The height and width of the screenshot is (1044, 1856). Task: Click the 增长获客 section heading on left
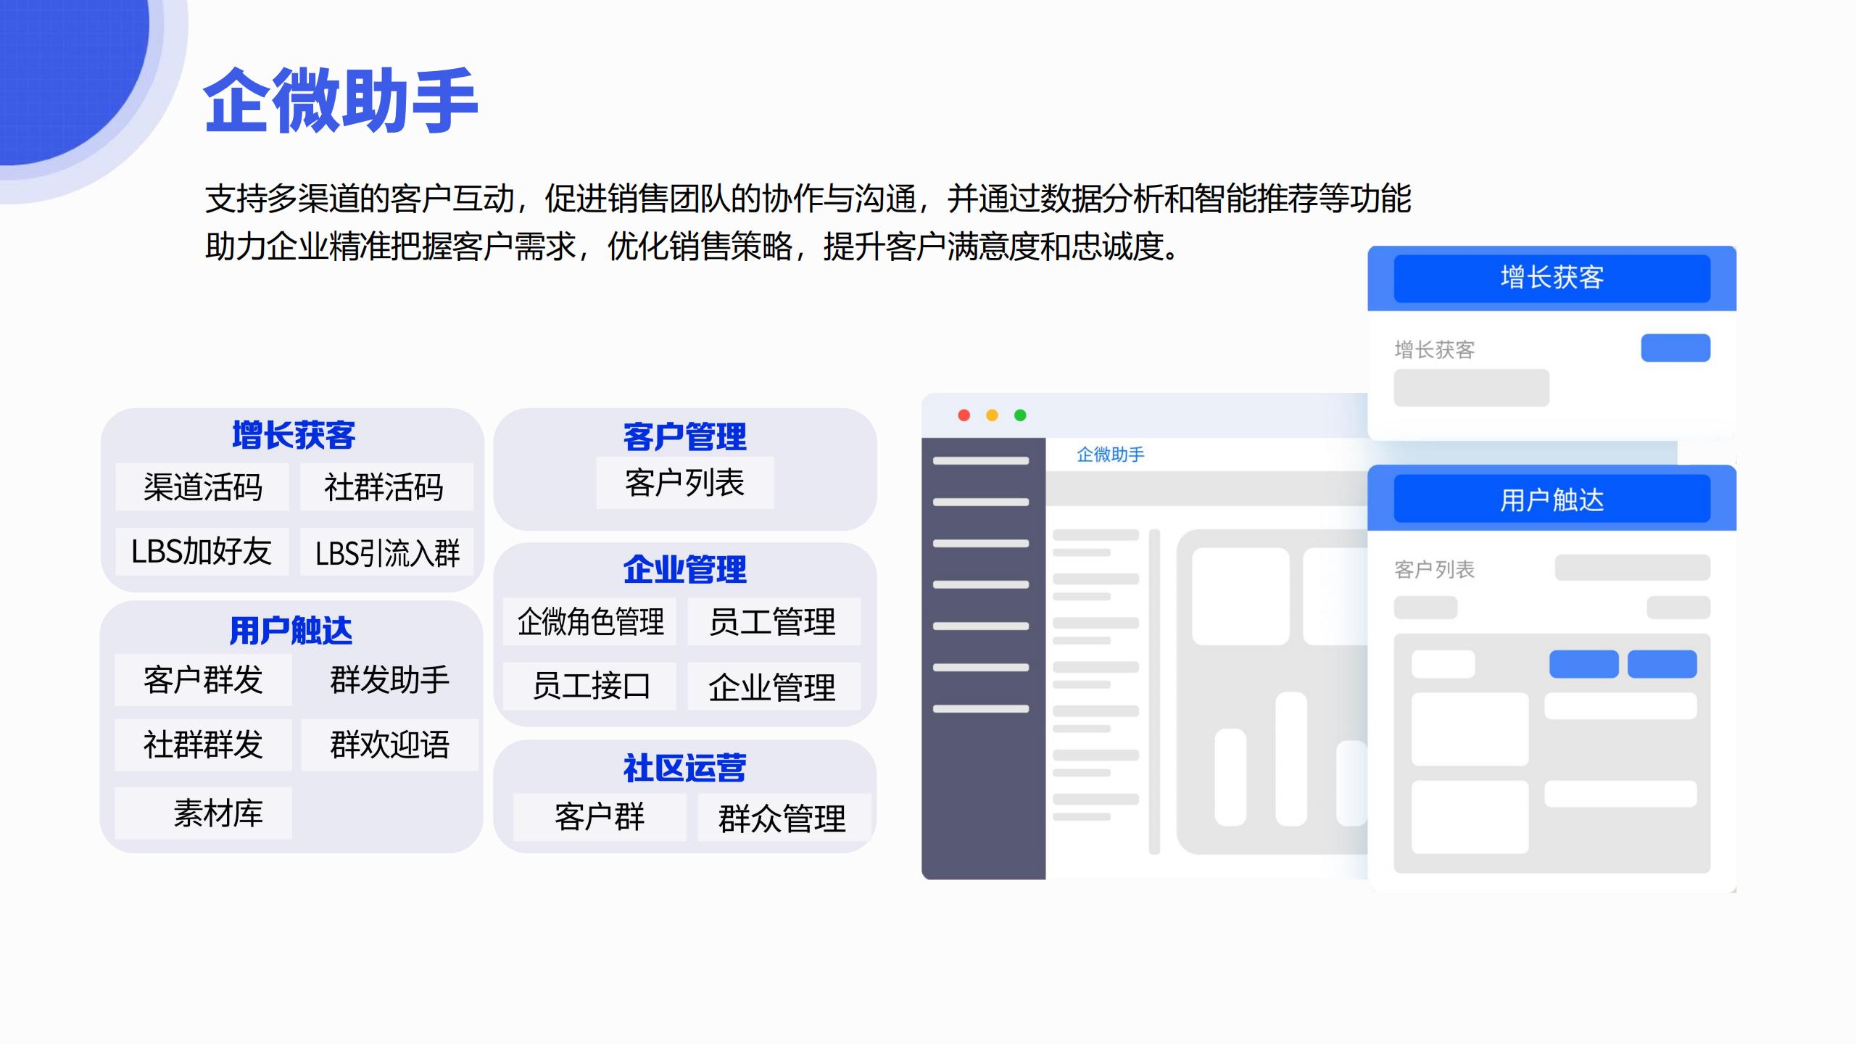coord(294,435)
